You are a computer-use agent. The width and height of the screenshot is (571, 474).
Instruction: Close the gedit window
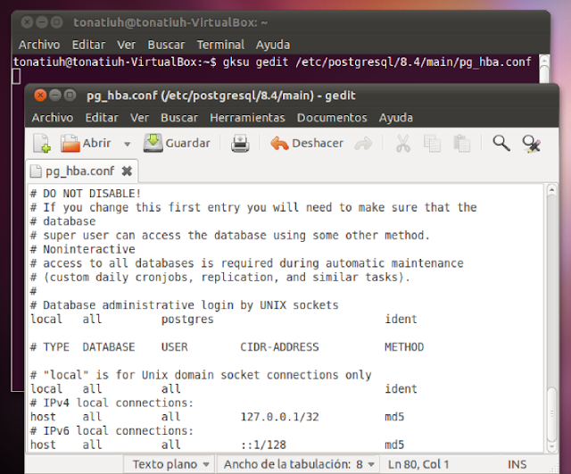(40, 96)
